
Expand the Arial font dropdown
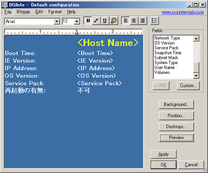[57, 22]
